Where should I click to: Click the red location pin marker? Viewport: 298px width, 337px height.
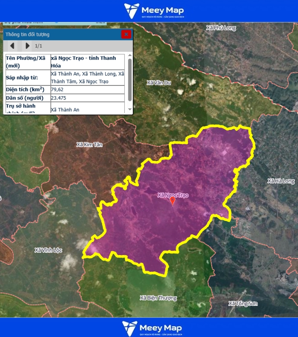pyautogui.click(x=173, y=201)
